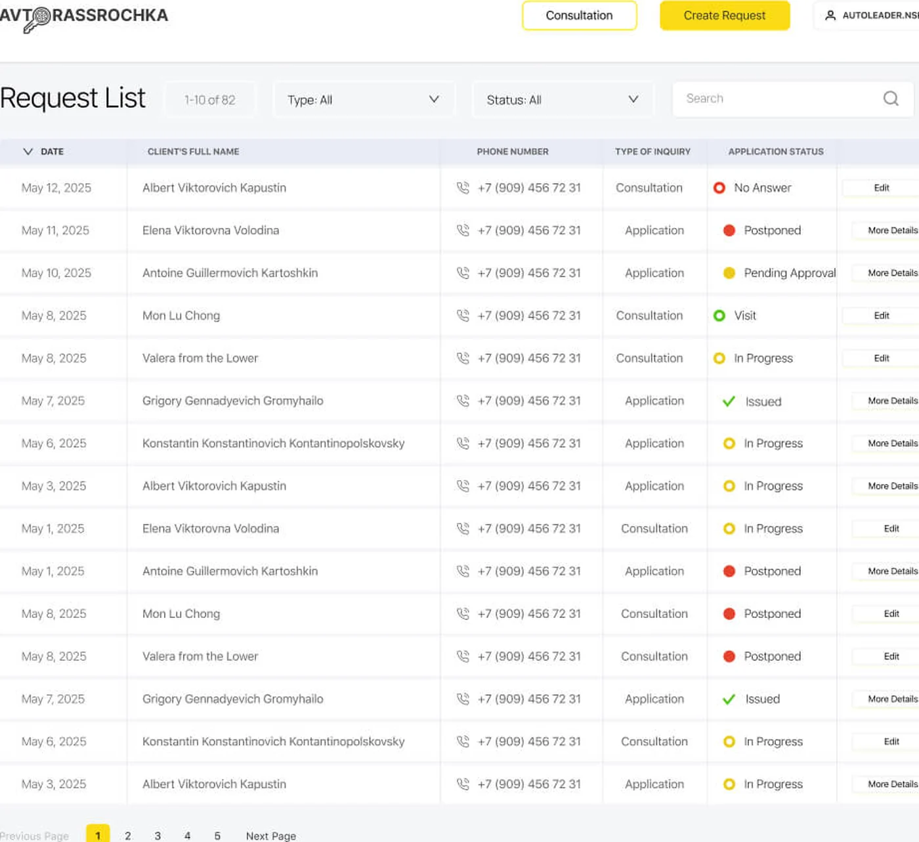Click Edit for the May 12 Albert Kapustin row

tap(881, 188)
